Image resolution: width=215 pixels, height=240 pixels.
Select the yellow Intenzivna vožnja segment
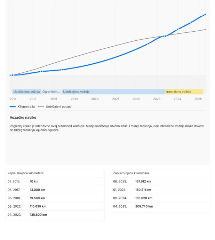point(184,92)
